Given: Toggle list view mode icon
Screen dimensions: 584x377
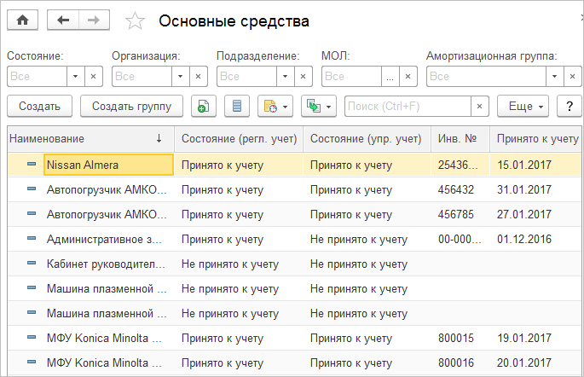Looking at the screenshot, I should (238, 107).
